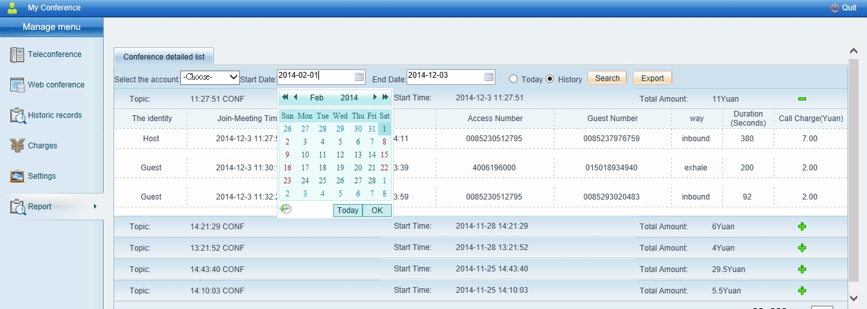Pick February 23 in the calendar

click(287, 181)
